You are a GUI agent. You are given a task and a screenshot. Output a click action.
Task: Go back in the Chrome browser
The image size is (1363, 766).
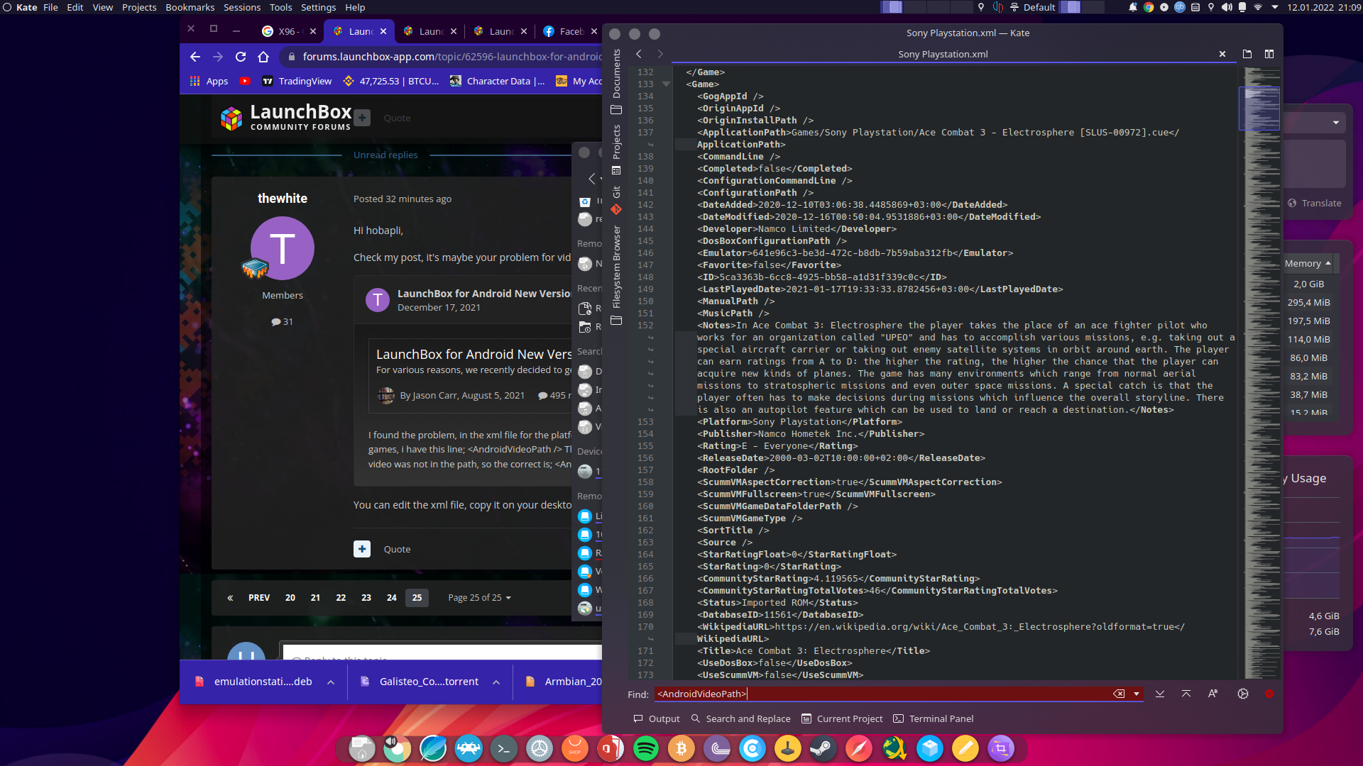coord(195,57)
